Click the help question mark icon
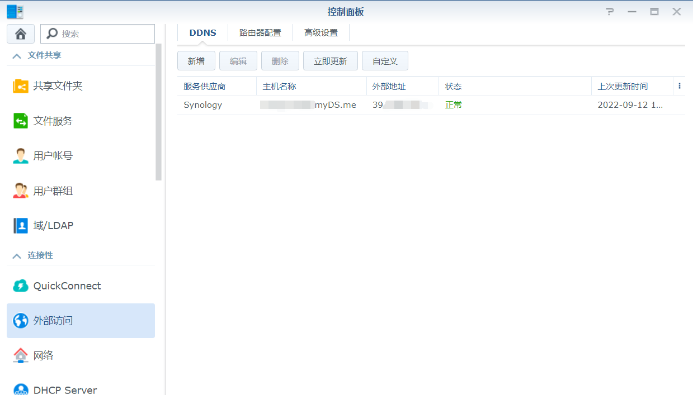This screenshot has height=395, width=693. pyautogui.click(x=609, y=11)
